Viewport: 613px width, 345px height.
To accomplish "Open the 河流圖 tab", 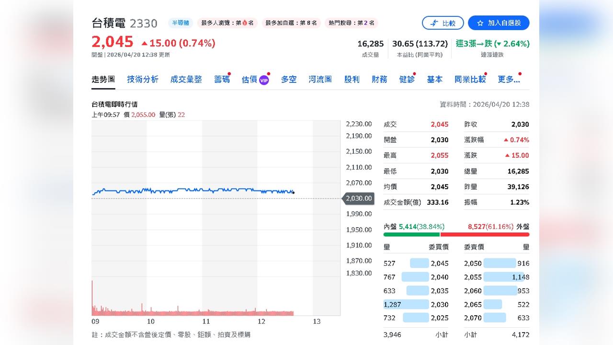I will click(320, 80).
